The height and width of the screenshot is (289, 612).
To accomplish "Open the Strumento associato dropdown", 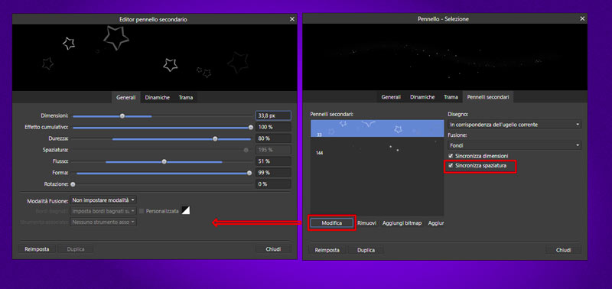I will click(x=103, y=222).
